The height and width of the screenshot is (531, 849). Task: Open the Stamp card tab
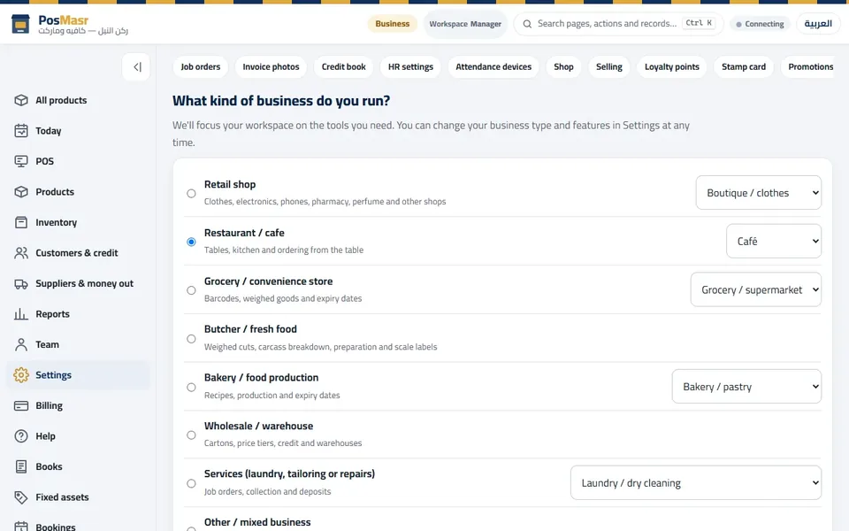(x=744, y=66)
